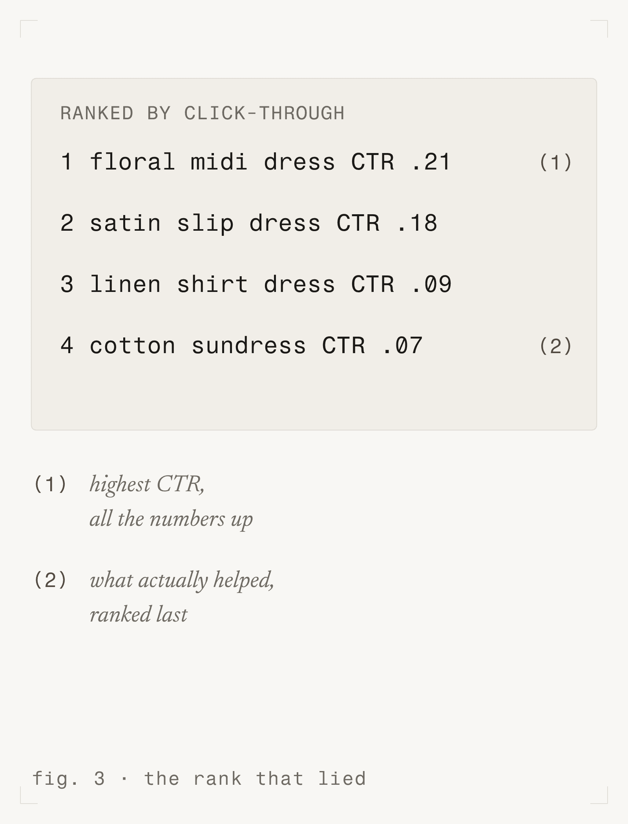
Task: Click footnote number (1) below the panel
Action: (x=50, y=483)
